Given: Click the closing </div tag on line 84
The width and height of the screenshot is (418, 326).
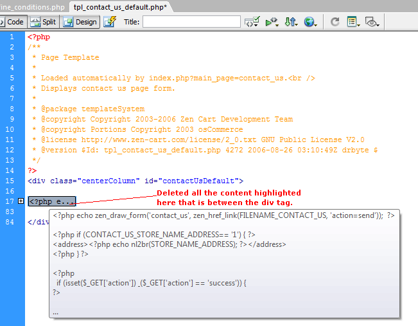Looking at the screenshot, I should [x=39, y=222].
